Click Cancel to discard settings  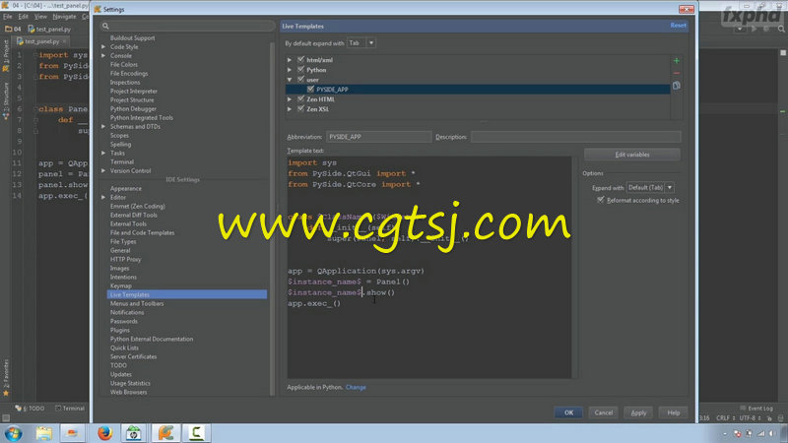point(603,412)
